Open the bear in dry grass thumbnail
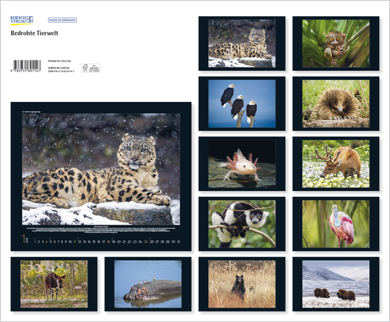Viewport: 390px width, 322px height. (x=241, y=284)
